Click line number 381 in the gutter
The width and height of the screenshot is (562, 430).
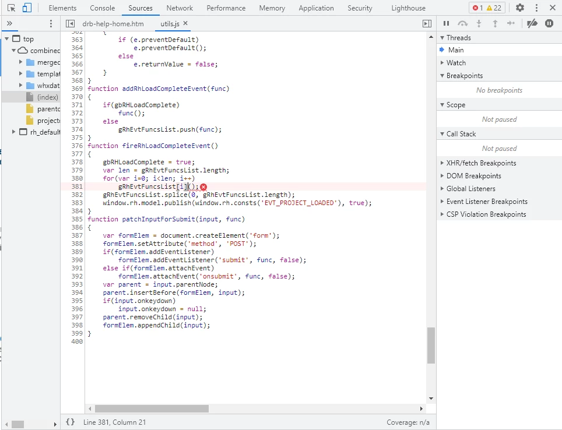coord(77,186)
